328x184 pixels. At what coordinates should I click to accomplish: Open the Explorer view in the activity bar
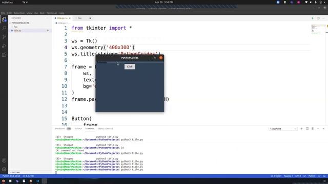click(4, 19)
